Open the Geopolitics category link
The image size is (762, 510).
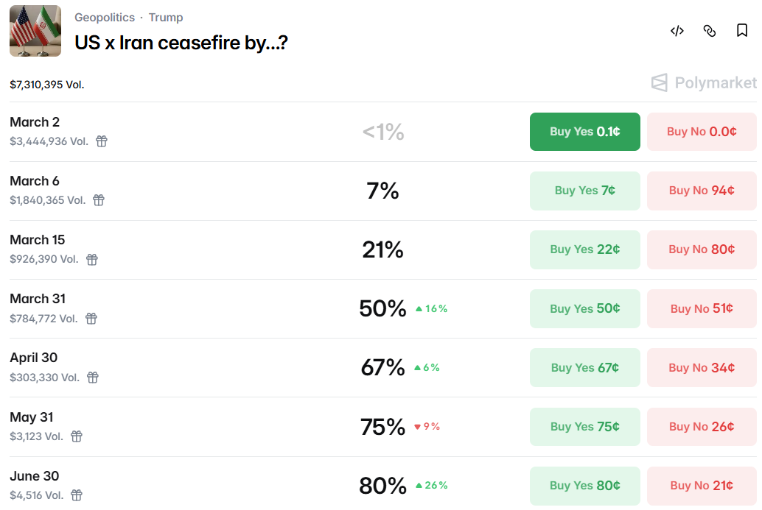tap(105, 18)
